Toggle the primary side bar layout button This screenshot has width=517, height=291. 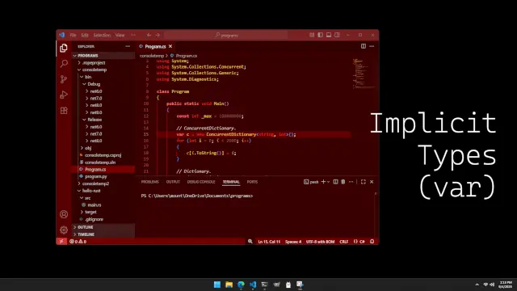tap(320, 35)
